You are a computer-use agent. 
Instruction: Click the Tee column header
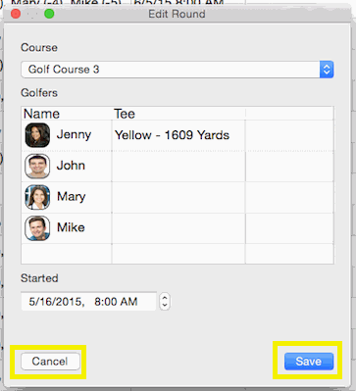(x=125, y=114)
